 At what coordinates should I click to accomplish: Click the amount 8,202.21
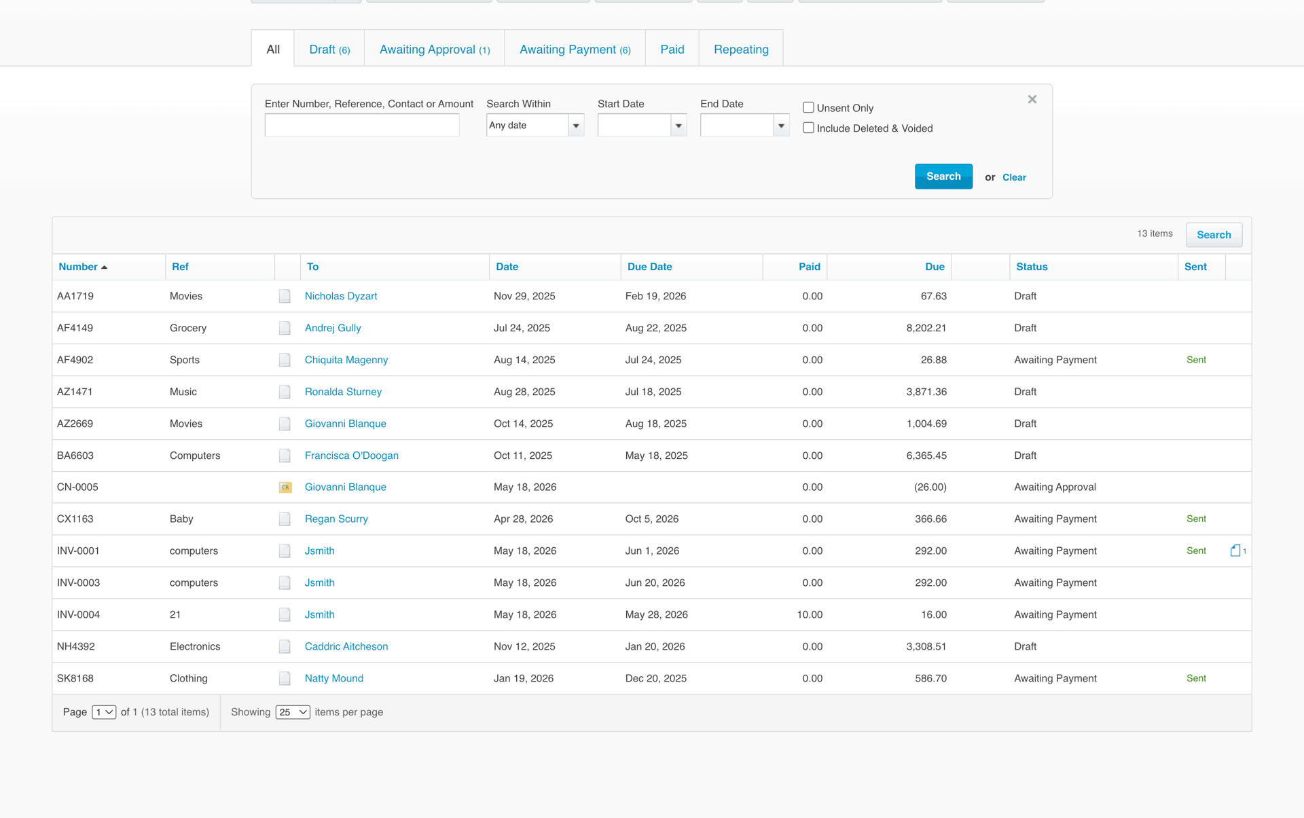[926, 328]
